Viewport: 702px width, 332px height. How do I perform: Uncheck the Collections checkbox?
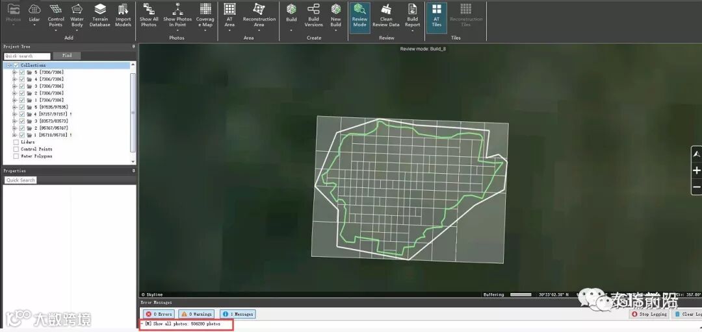(x=16, y=65)
